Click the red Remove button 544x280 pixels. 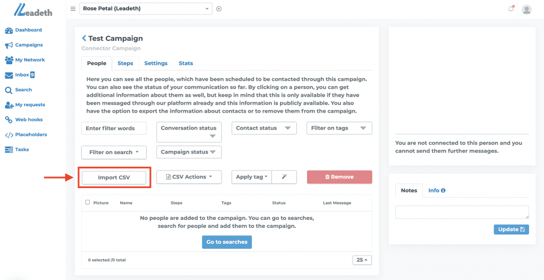pyautogui.click(x=339, y=177)
